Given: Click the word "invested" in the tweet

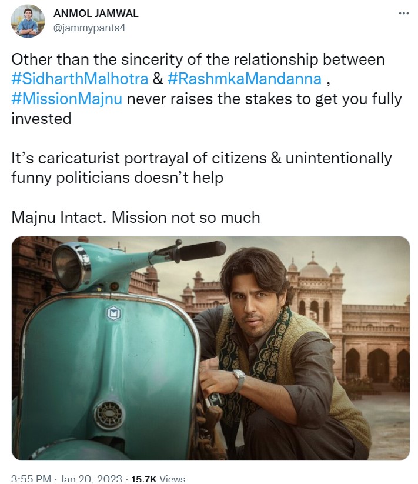Looking at the screenshot, I should click(x=41, y=118).
